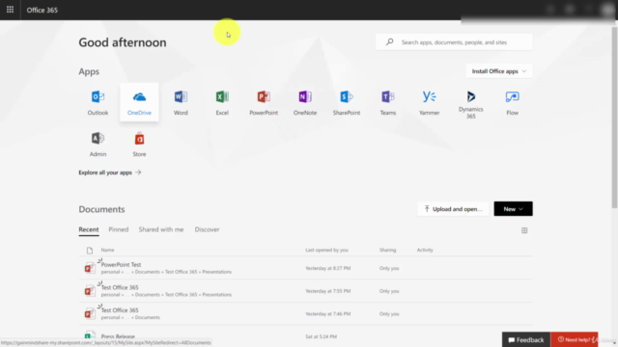Focus the search apps and documents field

click(x=454, y=42)
